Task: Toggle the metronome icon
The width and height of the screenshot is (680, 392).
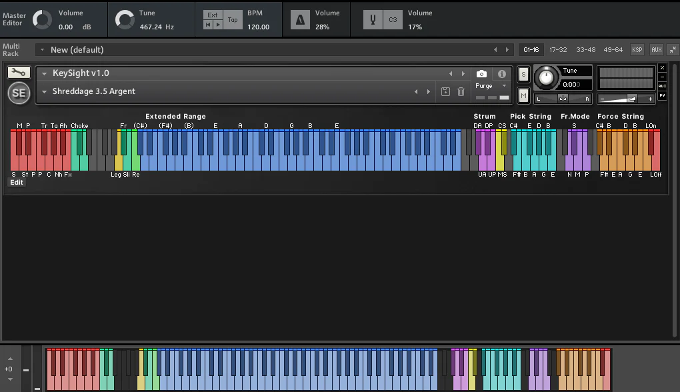Action: pos(300,20)
